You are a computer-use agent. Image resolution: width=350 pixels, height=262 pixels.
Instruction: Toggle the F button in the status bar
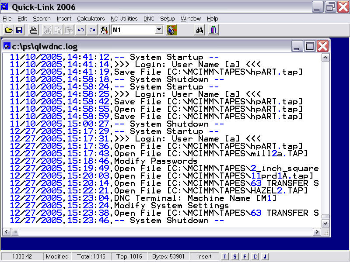coord(245,257)
